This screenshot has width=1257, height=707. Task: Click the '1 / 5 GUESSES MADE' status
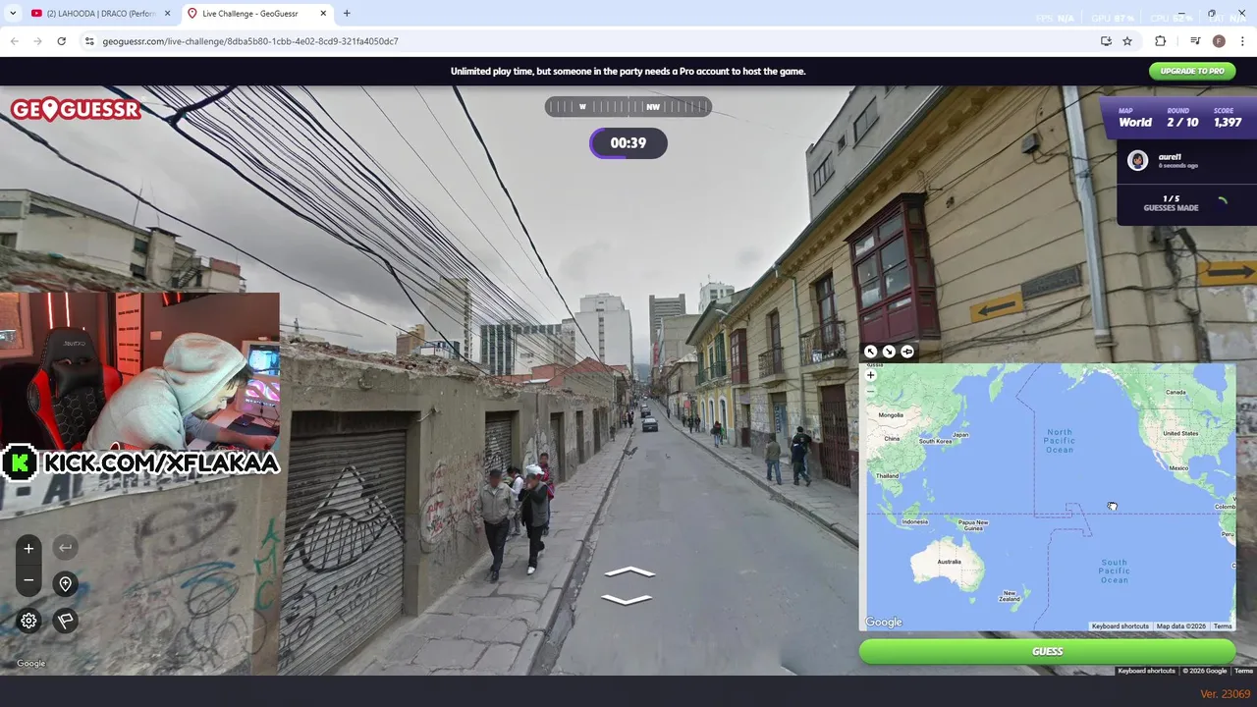pyautogui.click(x=1171, y=203)
